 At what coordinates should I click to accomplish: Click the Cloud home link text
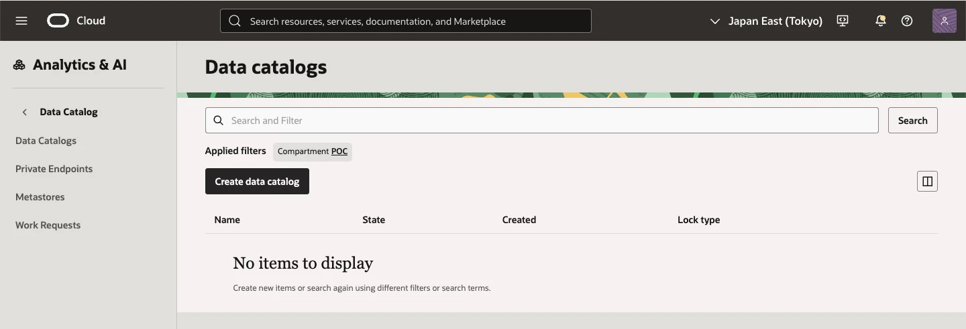91,21
